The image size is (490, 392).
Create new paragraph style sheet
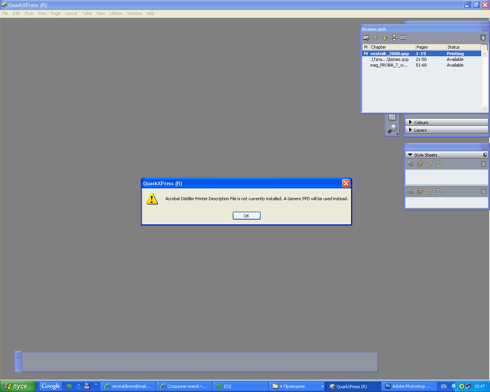410,164
